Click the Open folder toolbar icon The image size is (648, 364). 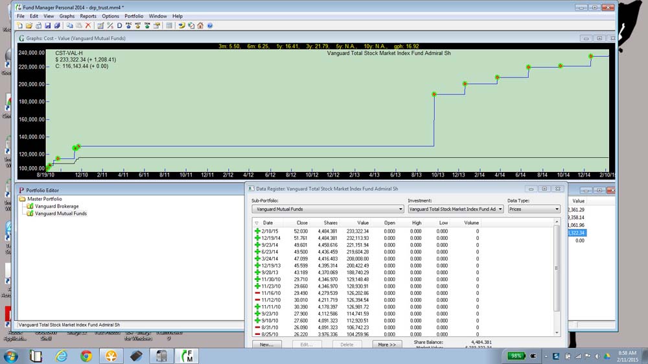[x=29, y=26]
